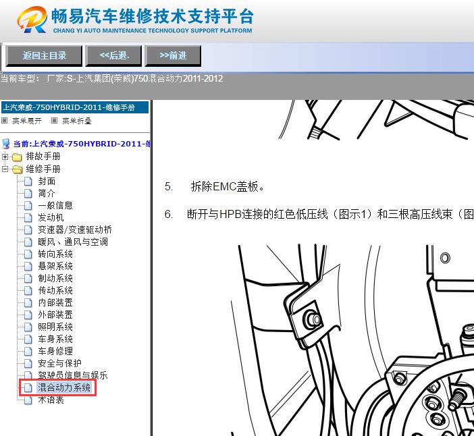Click the 畅易汽车维修技术支持平台 title

(152, 16)
